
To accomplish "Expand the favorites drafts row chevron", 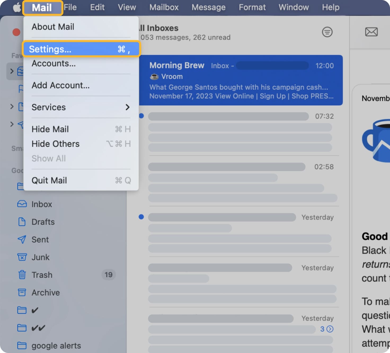I will click(12, 107).
